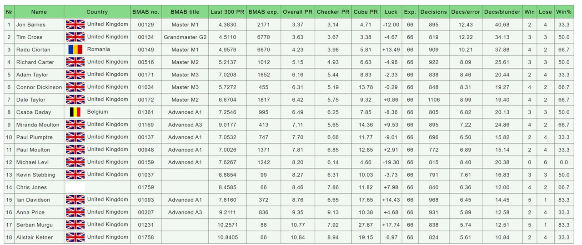
Task: Sort by BMAB exp. column header
Action: coord(263,12)
